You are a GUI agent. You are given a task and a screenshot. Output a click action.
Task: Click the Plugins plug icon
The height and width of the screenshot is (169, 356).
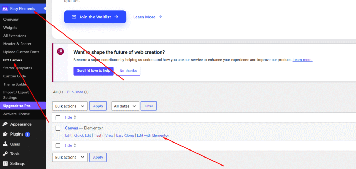pyautogui.click(x=5, y=134)
